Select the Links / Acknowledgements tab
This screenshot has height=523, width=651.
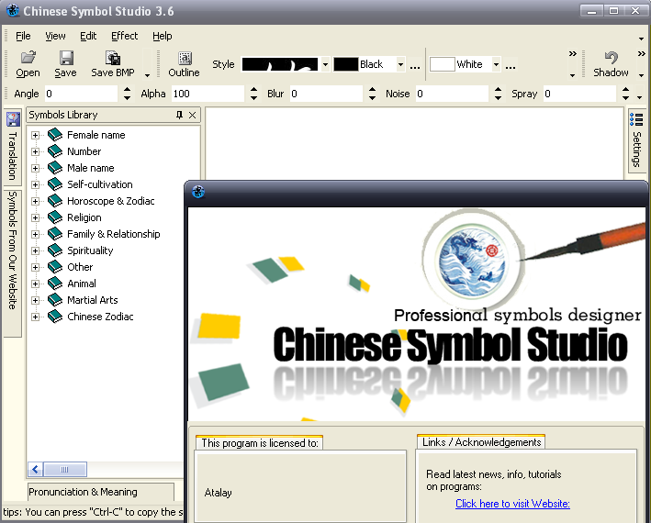pyautogui.click(x=481, y=442)
